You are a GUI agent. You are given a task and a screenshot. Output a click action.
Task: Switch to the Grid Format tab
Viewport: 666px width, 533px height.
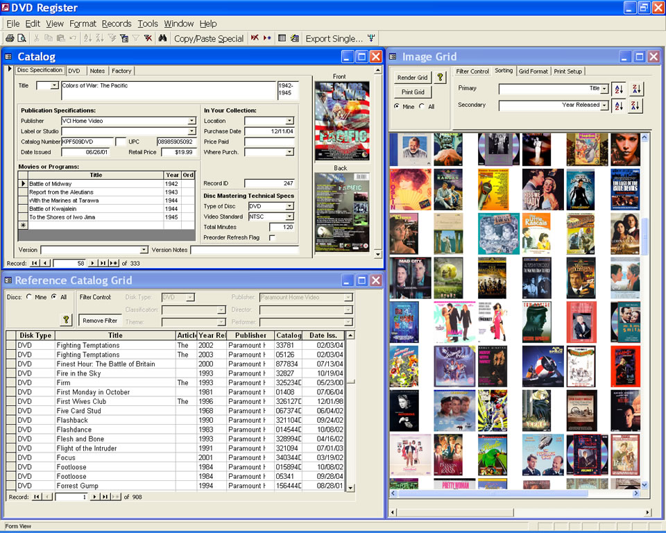[x=533, y=71]
